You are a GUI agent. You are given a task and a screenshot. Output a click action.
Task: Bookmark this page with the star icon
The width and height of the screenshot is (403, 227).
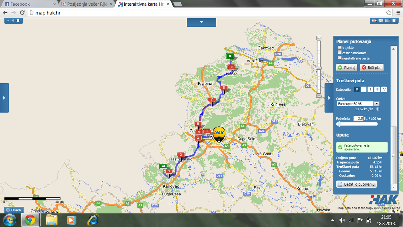(x=389, y=13)
